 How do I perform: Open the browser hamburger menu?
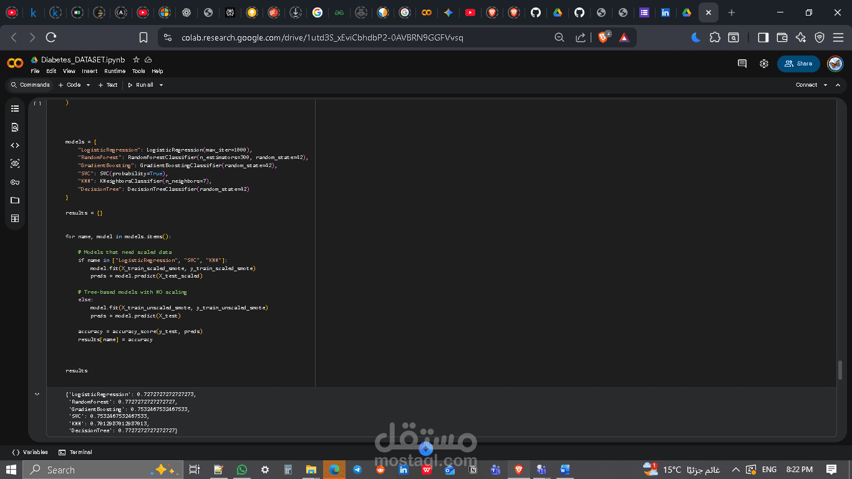(x=838, y=37)
